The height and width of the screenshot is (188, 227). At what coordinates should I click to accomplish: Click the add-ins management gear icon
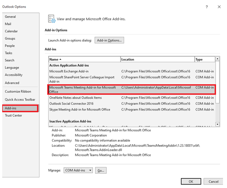pos(52,19)
